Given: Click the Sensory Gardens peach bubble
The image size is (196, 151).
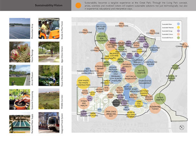Looking at the screenshot, I should coord(149,98).
